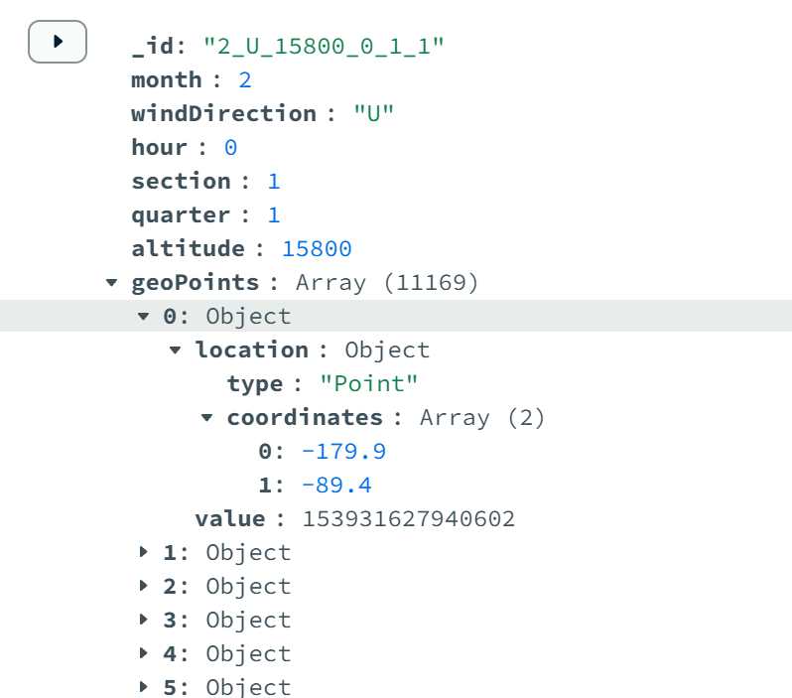Click the document expand arrow button
This screenshot has height=698, width=792.
(x=58, y=42)
